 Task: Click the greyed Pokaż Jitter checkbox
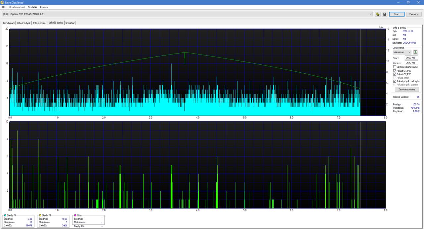pyautogui.click(x=395, y=78)
